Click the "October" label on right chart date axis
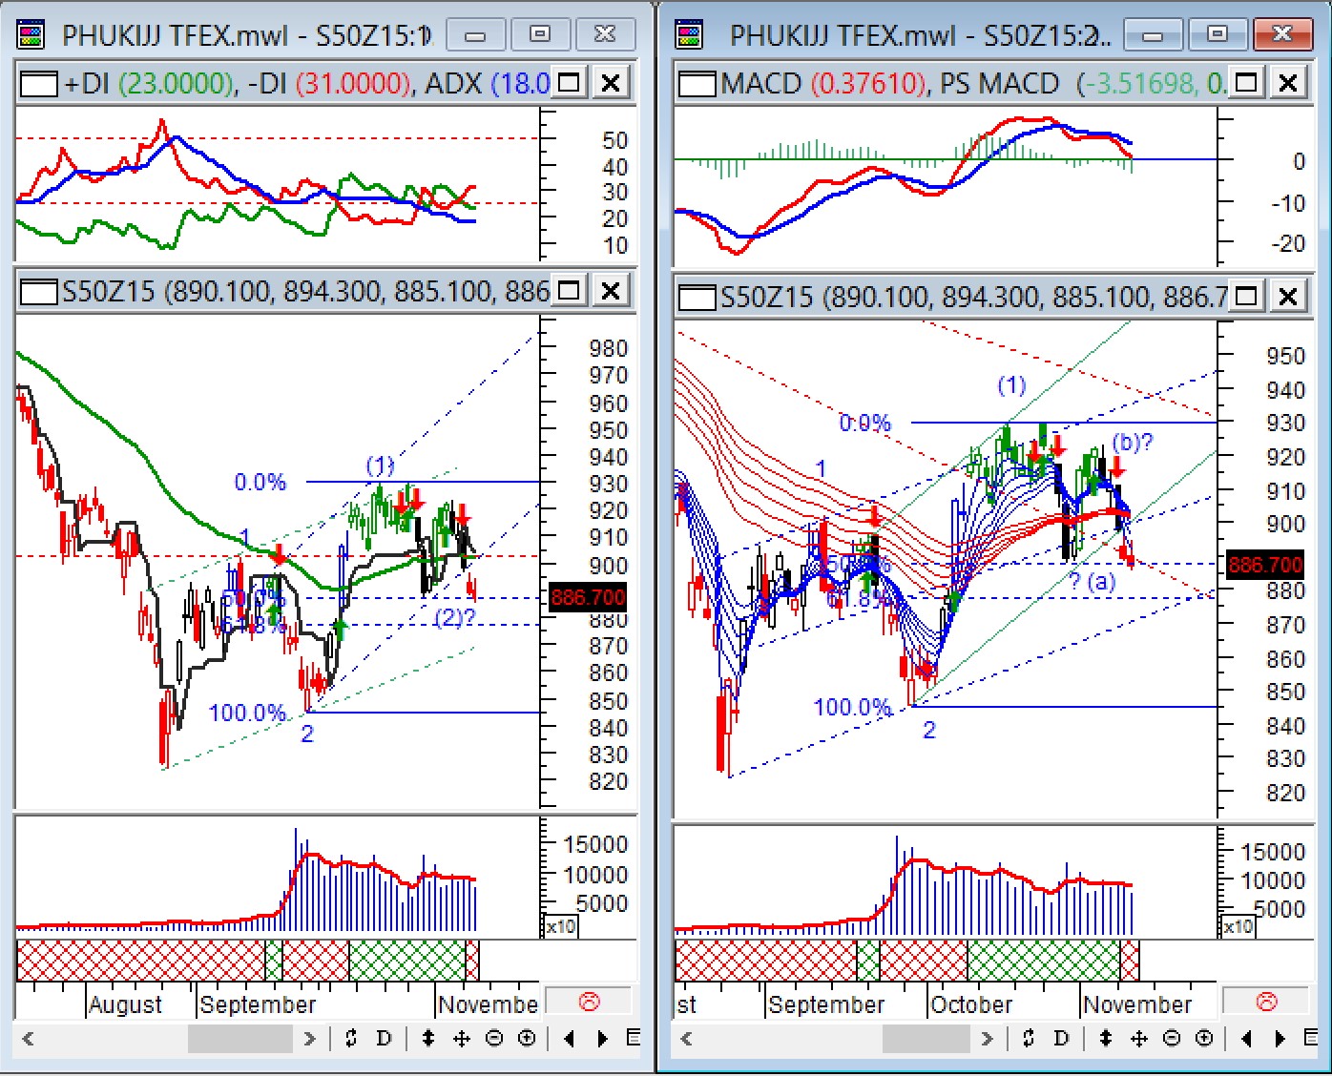The height and width of the screenshot is (1076, 1332). point(971,1004)
